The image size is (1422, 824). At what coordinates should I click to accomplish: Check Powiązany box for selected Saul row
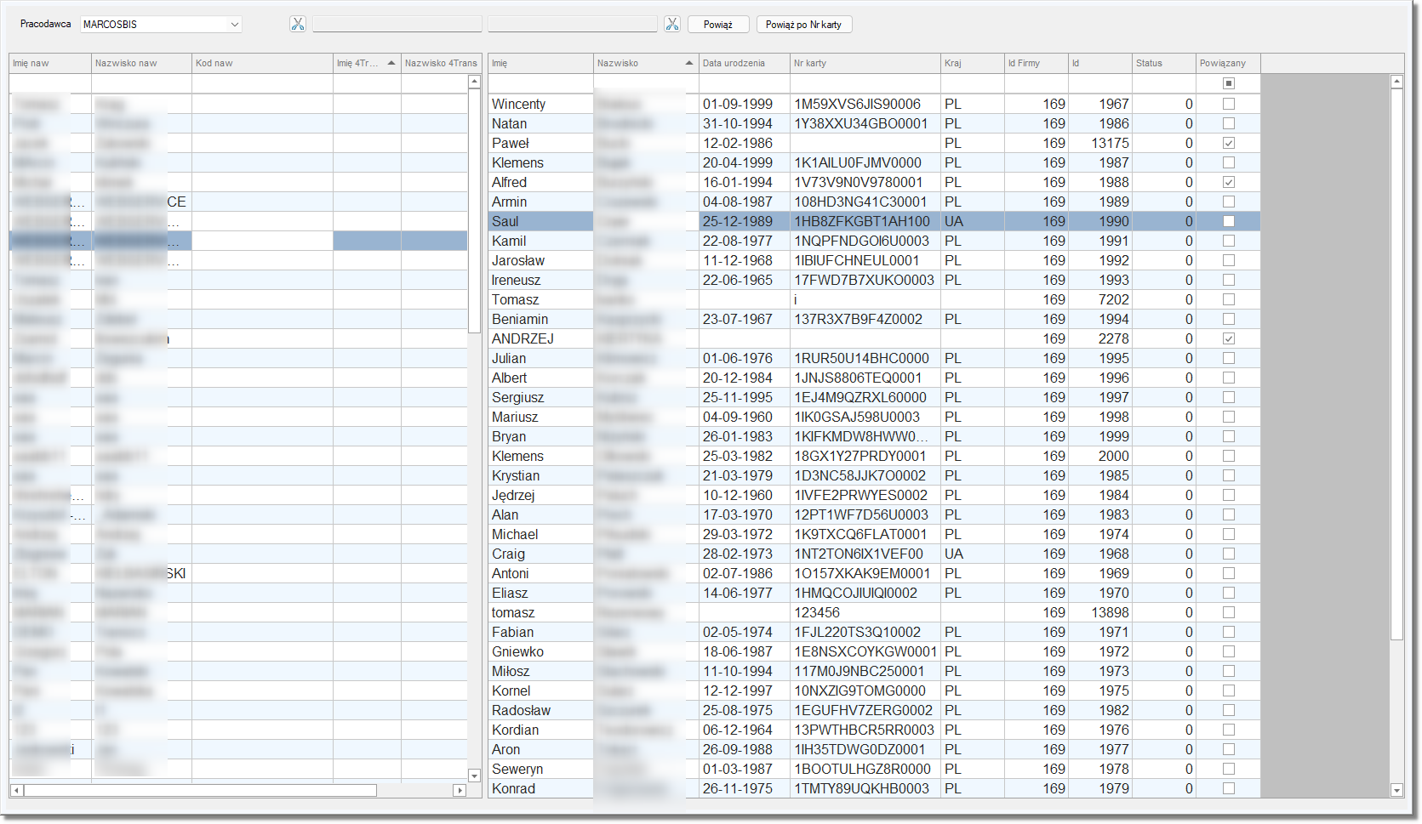click(1228, 221)
